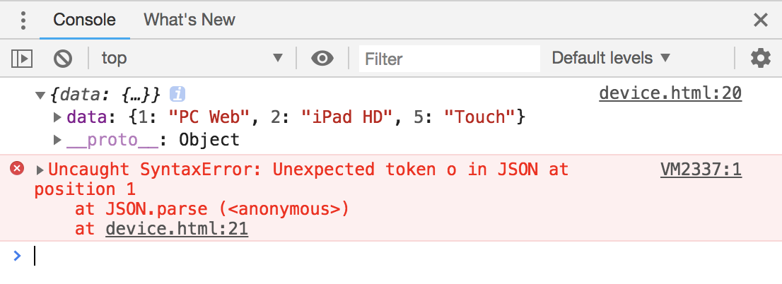Switch to the What's New tab
This screenshot has height=284, width=782.
point(189,20)
